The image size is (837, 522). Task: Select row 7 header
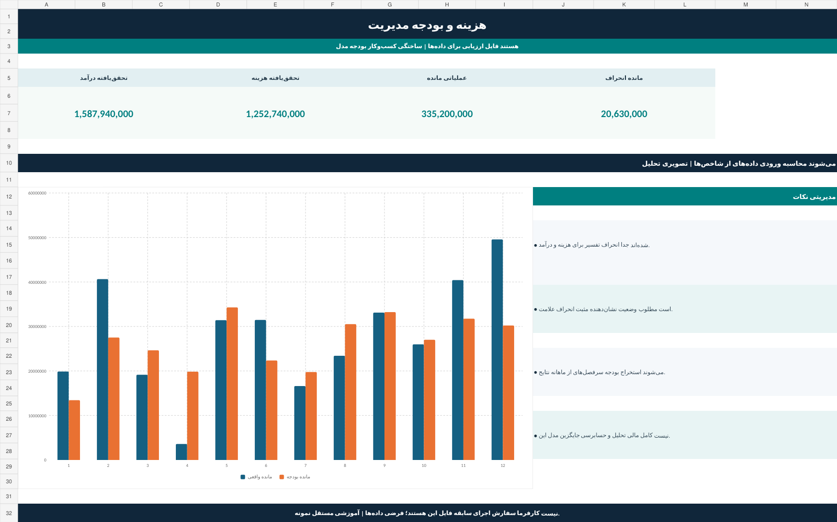(x=9, y=113)
